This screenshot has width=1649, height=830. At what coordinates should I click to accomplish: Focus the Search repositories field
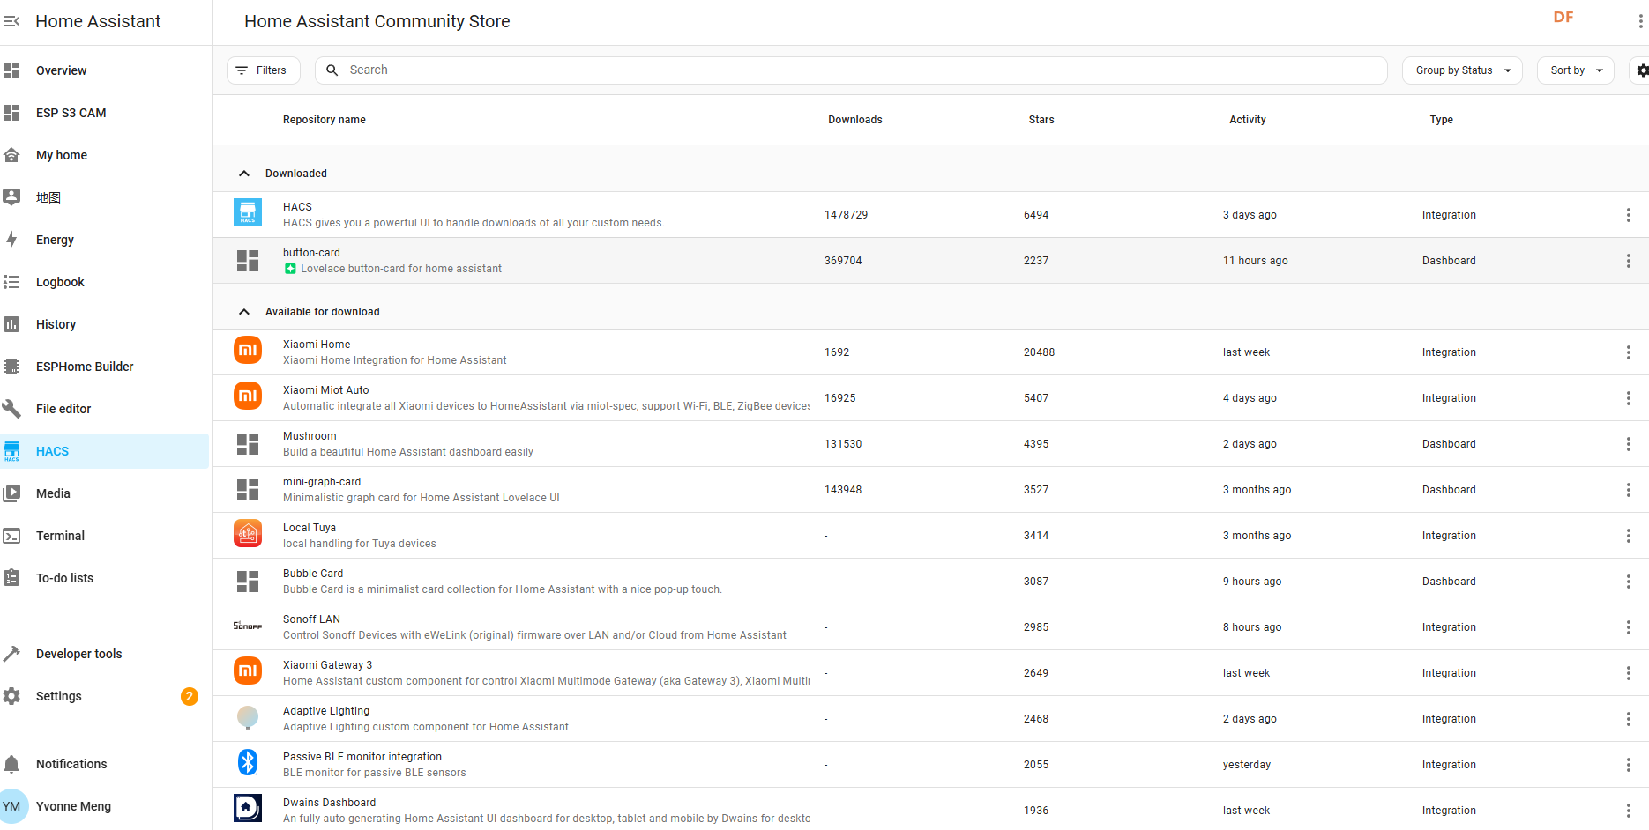[x=851, y=70]
